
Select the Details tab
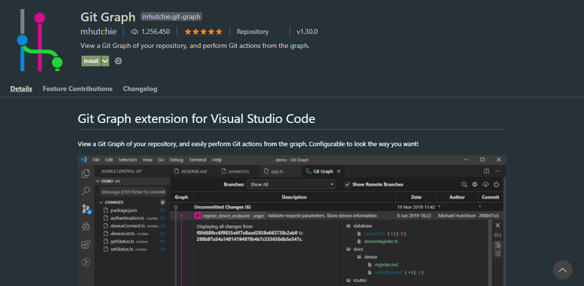click(x=21, y=89)
